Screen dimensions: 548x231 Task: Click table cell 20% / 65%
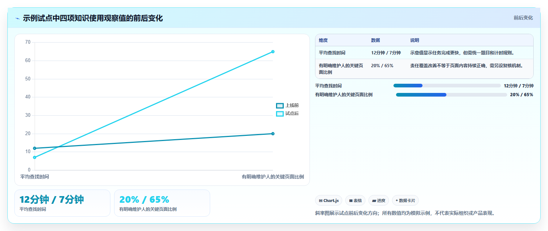pos(382,66)
